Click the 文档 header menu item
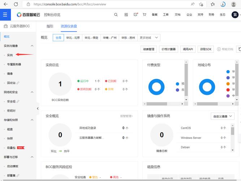 177,14
